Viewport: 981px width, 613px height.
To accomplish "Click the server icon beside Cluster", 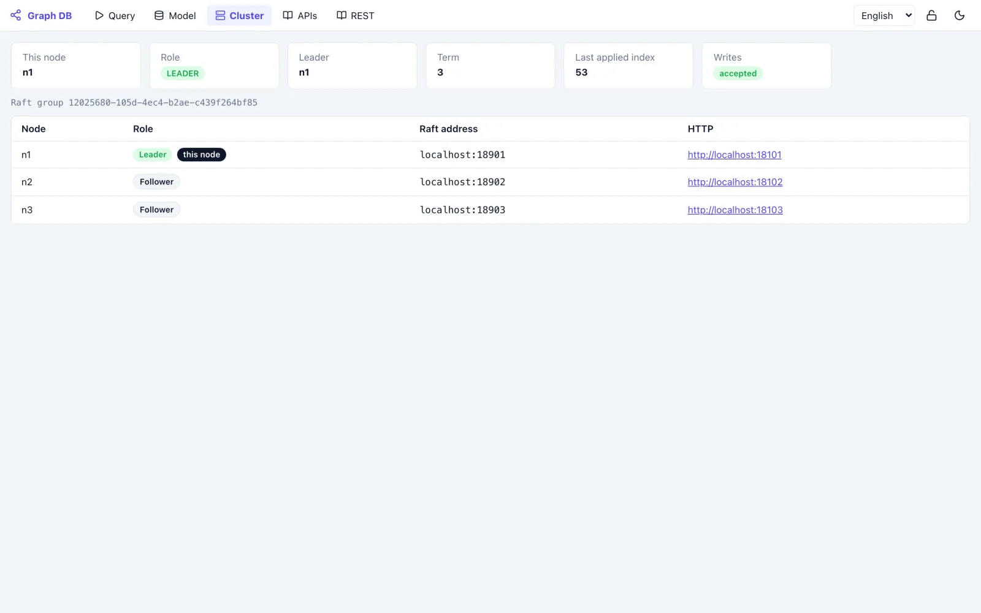I will pyautogui.click(x=220, y=15).
